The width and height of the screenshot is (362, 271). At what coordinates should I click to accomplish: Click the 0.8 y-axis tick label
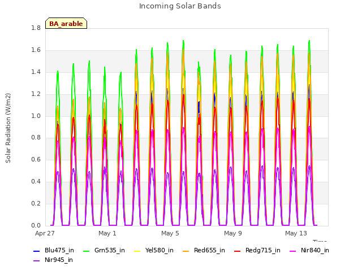36,138
